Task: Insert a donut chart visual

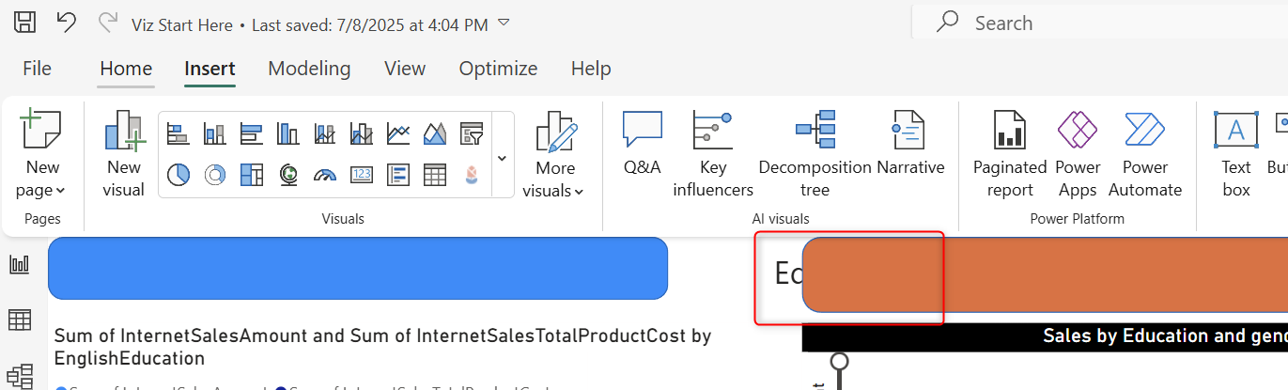Action: 215,175
